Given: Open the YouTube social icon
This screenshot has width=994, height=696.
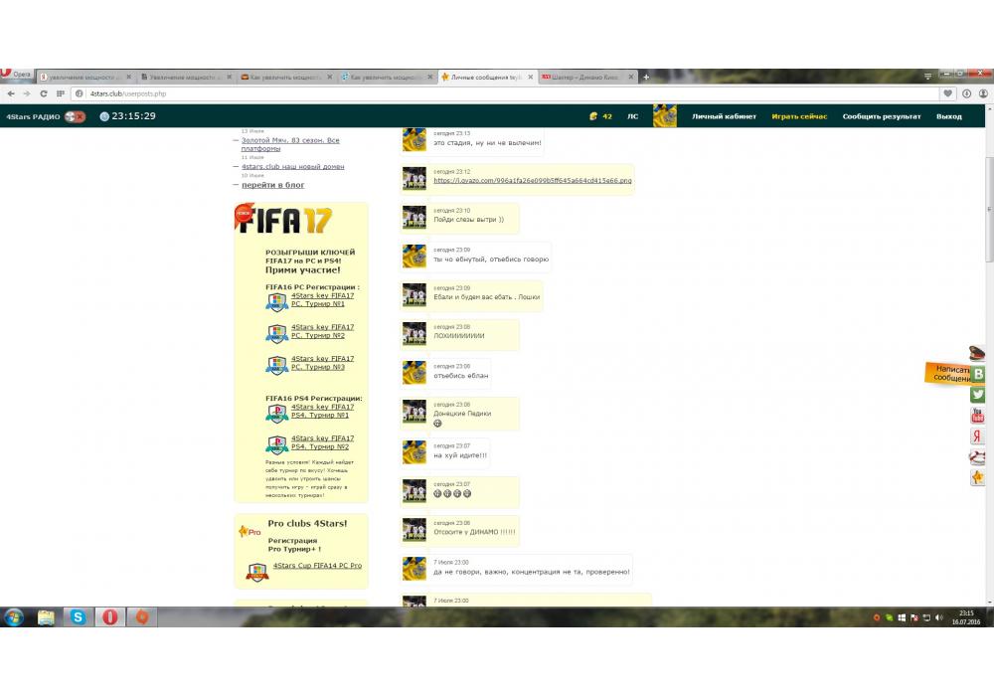Looking at the screenshot, I should (x=977, y=416).
